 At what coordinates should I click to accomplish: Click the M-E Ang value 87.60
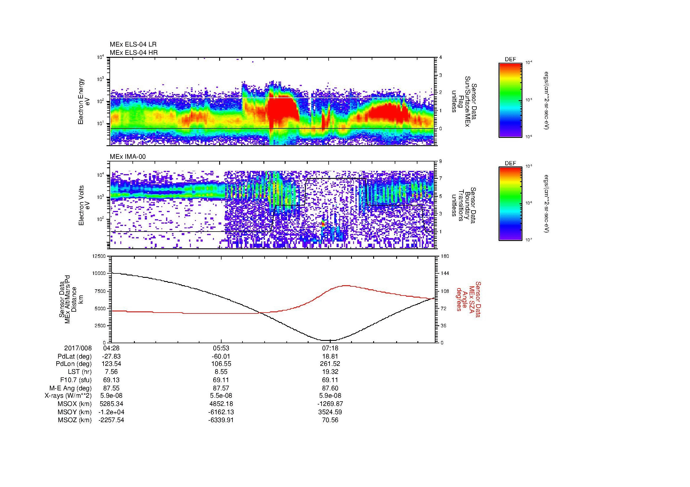[x=330, y=388]
